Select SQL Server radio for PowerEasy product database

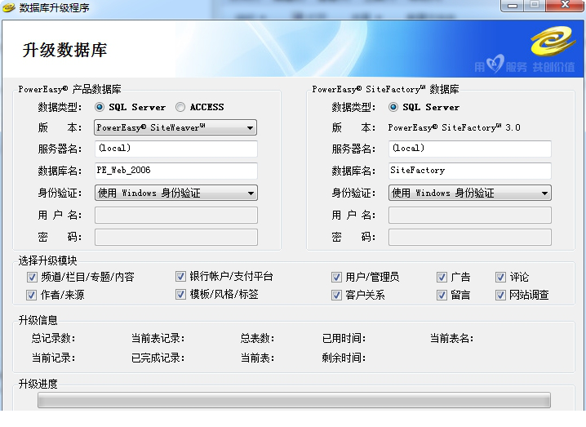click(100, 107)
